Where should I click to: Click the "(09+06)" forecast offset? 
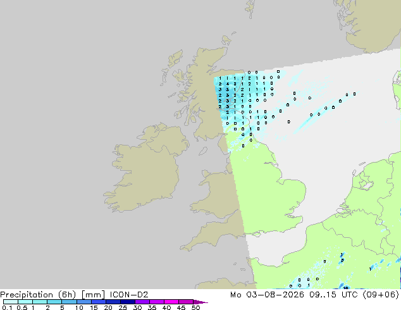click(381, 295)
